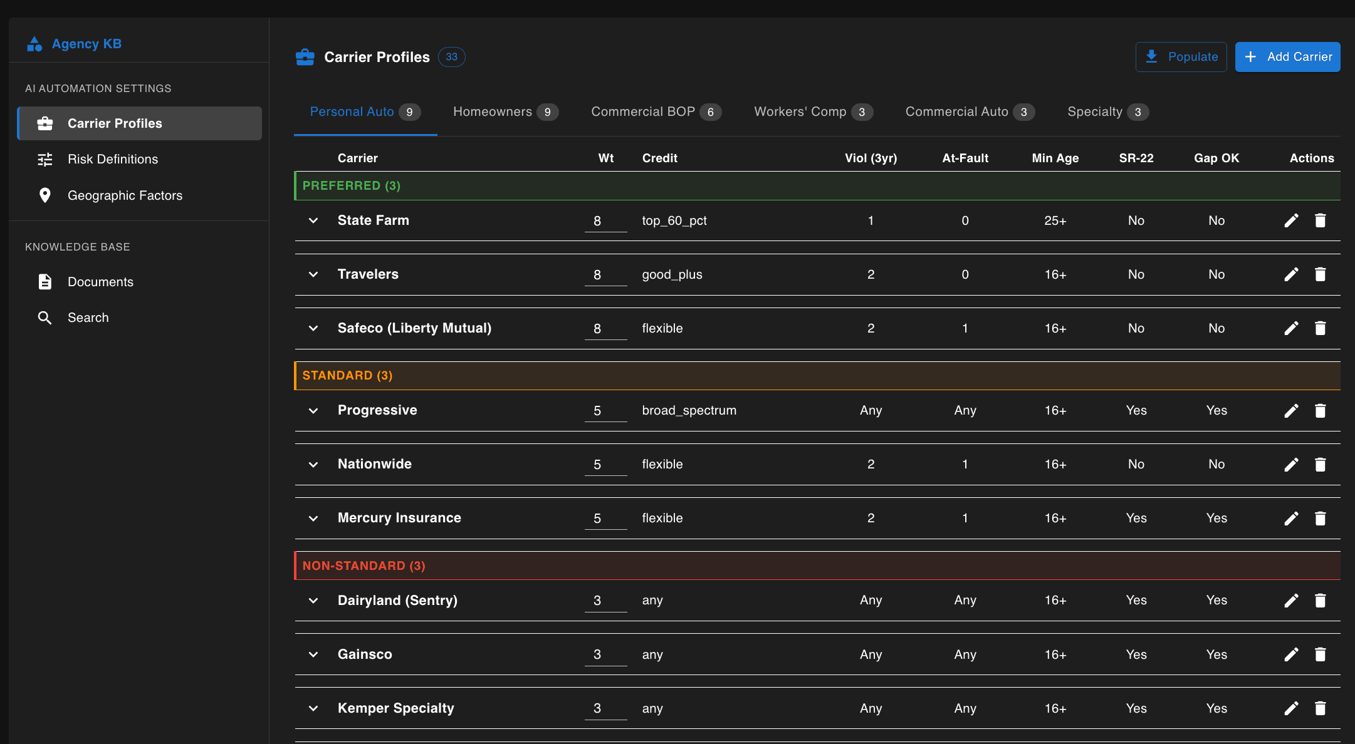The width and height of the screenshot is (1355, 744).
Task: Delete the Travelers carrier row
Action: (1320, 274)
